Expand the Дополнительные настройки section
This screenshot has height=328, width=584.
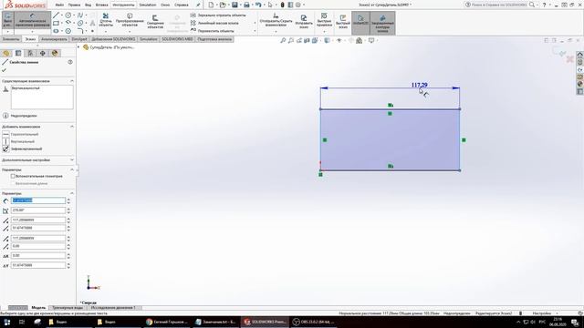click(72, 160)
